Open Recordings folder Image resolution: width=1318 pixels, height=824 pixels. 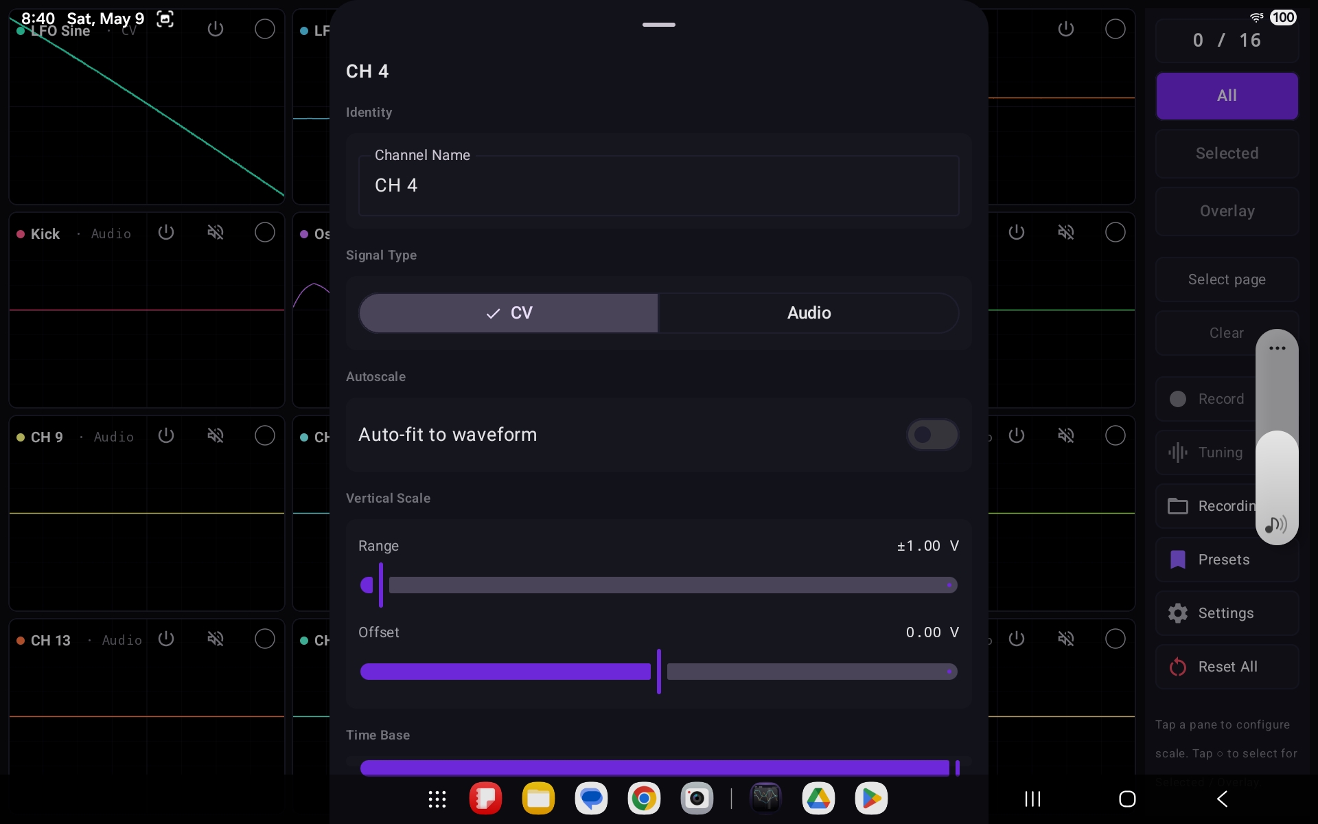tap(1207, 506)
